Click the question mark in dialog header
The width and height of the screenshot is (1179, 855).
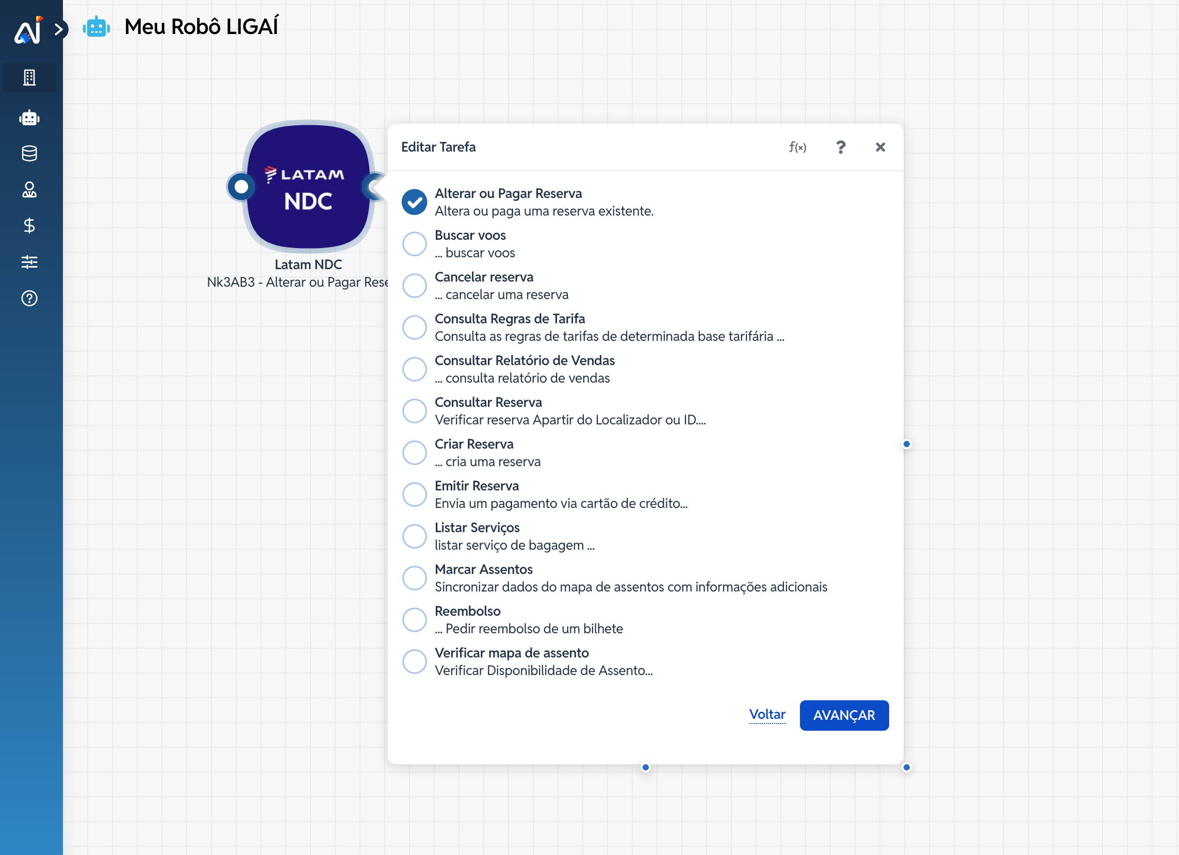841,147
